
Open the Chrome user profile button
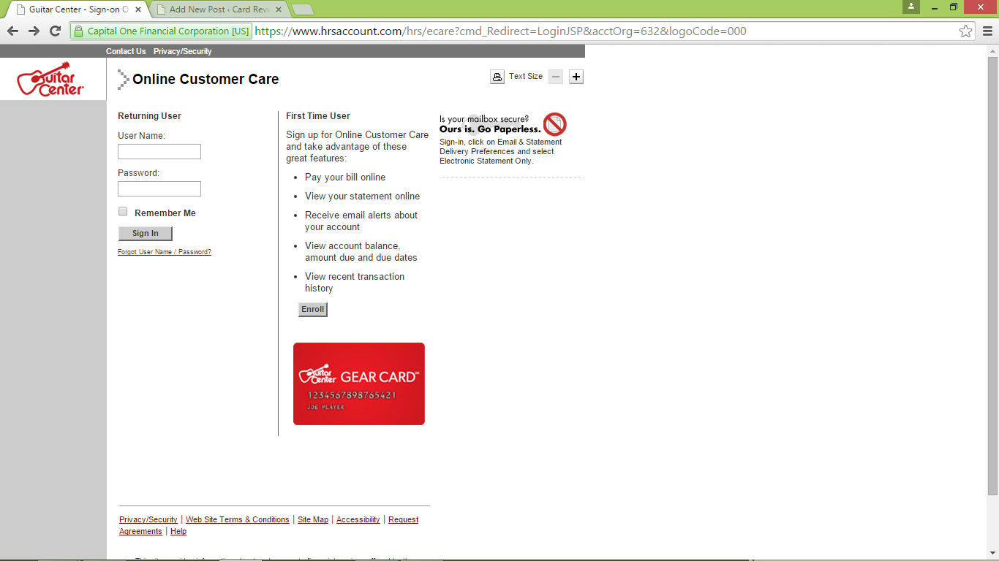[x=911, y=7]
